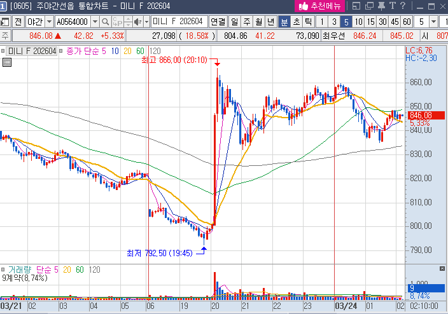Click the +5.33% change rate in quote bar

tap(112, 36)
